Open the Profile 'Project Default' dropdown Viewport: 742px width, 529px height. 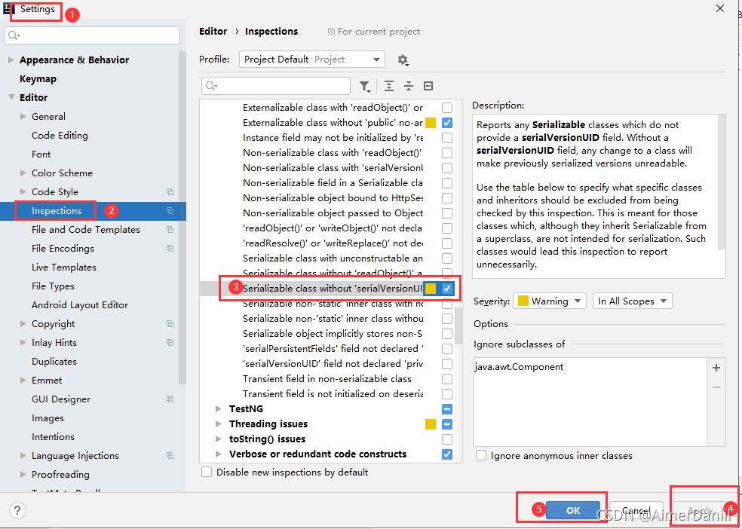click(312, 60)
